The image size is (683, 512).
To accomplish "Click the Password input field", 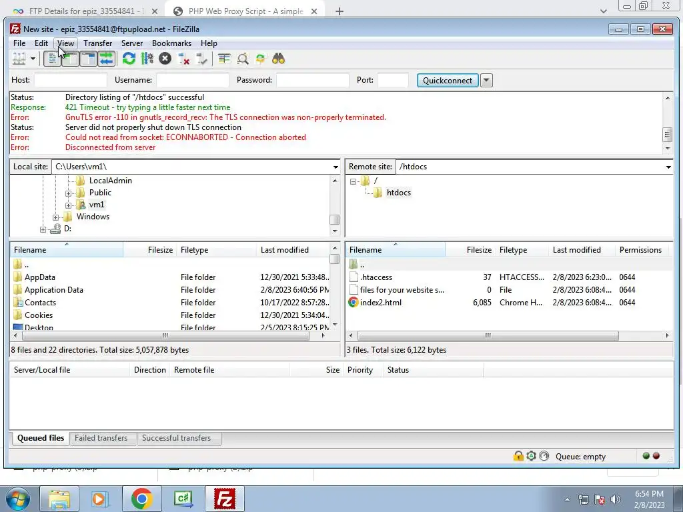I will click(x=313, y=80).
